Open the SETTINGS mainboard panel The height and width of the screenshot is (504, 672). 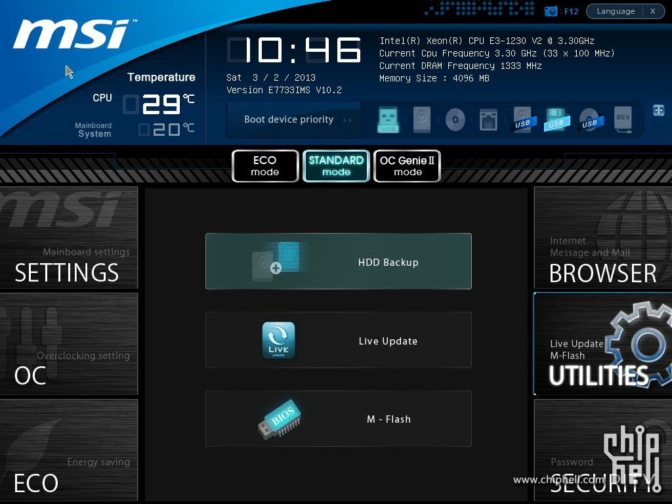[x=68, y=238]
